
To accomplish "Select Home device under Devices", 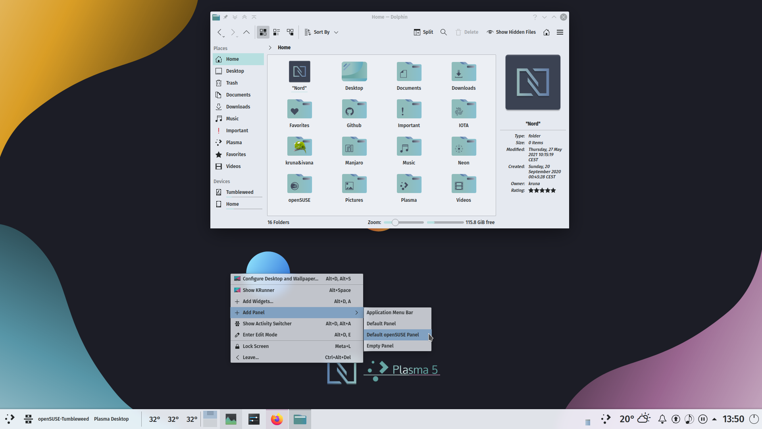I will pos(238,204).
